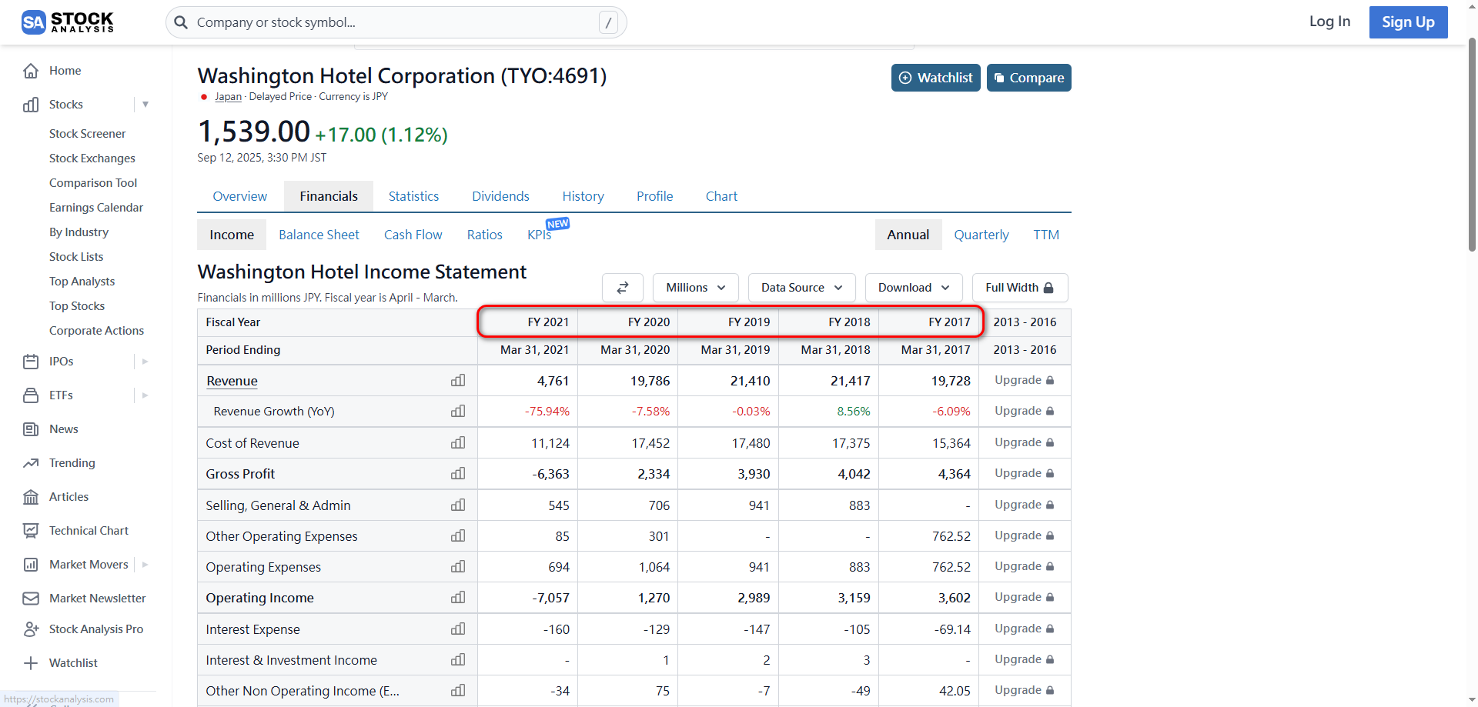Open Earnings Calendar in sidebar
This screenshot has height=707, width=1478.
tap(96, 208)
